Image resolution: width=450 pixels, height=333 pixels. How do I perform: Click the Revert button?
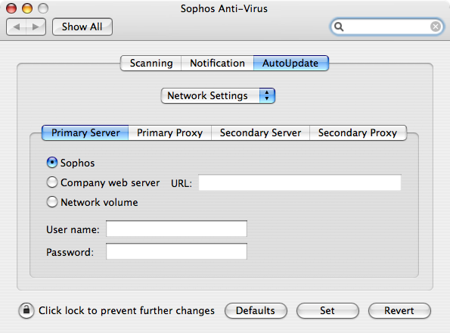click(399, 310)
